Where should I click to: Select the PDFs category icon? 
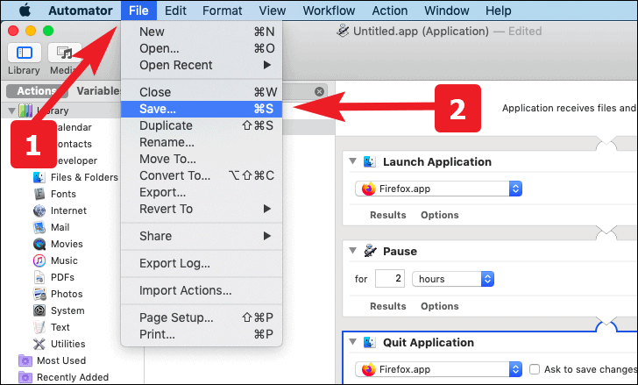39,277
